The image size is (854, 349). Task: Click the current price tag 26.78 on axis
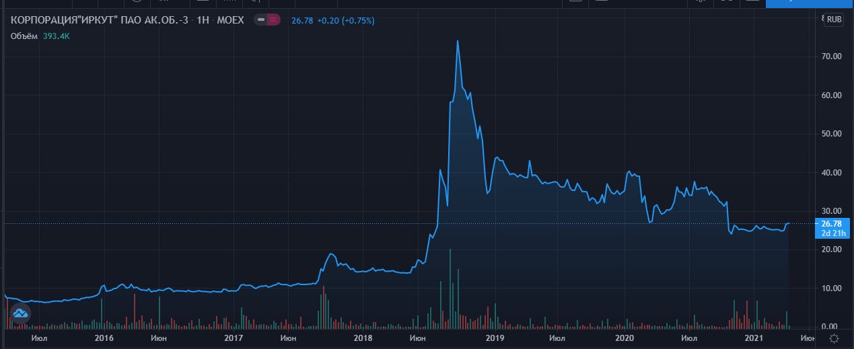(832, 224)
